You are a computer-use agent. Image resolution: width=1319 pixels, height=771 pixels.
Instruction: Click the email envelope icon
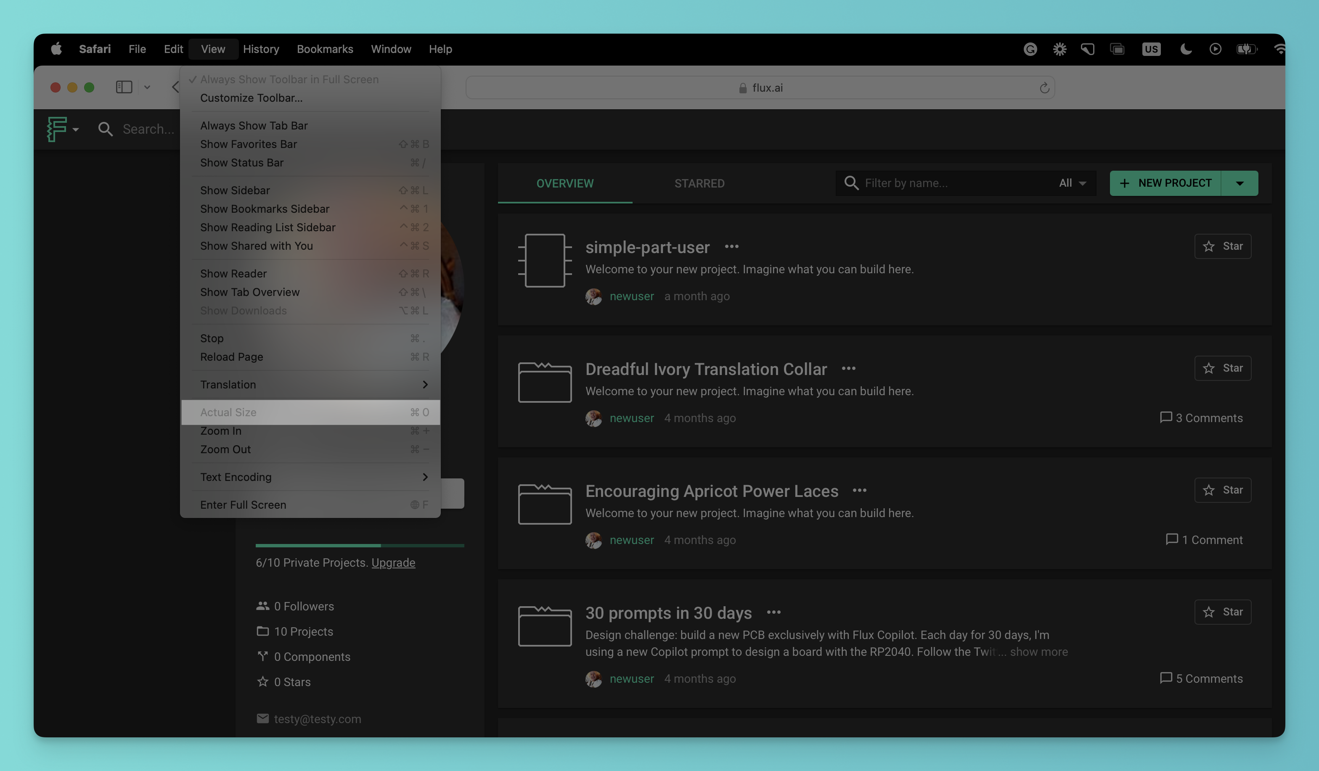pos(262,718)
